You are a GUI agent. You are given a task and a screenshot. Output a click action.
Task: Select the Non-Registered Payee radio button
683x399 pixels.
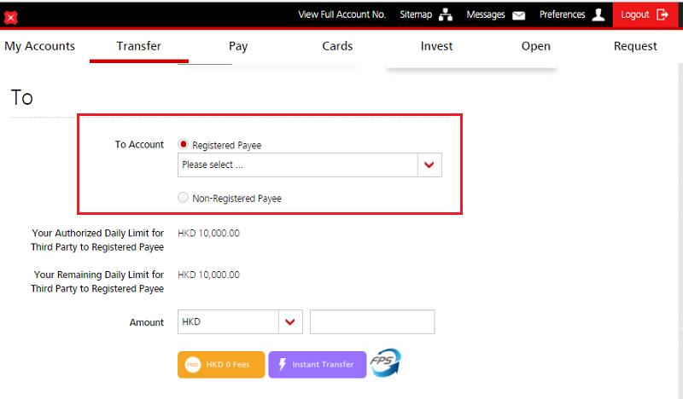pyautogui.click(x=184, y=198)
